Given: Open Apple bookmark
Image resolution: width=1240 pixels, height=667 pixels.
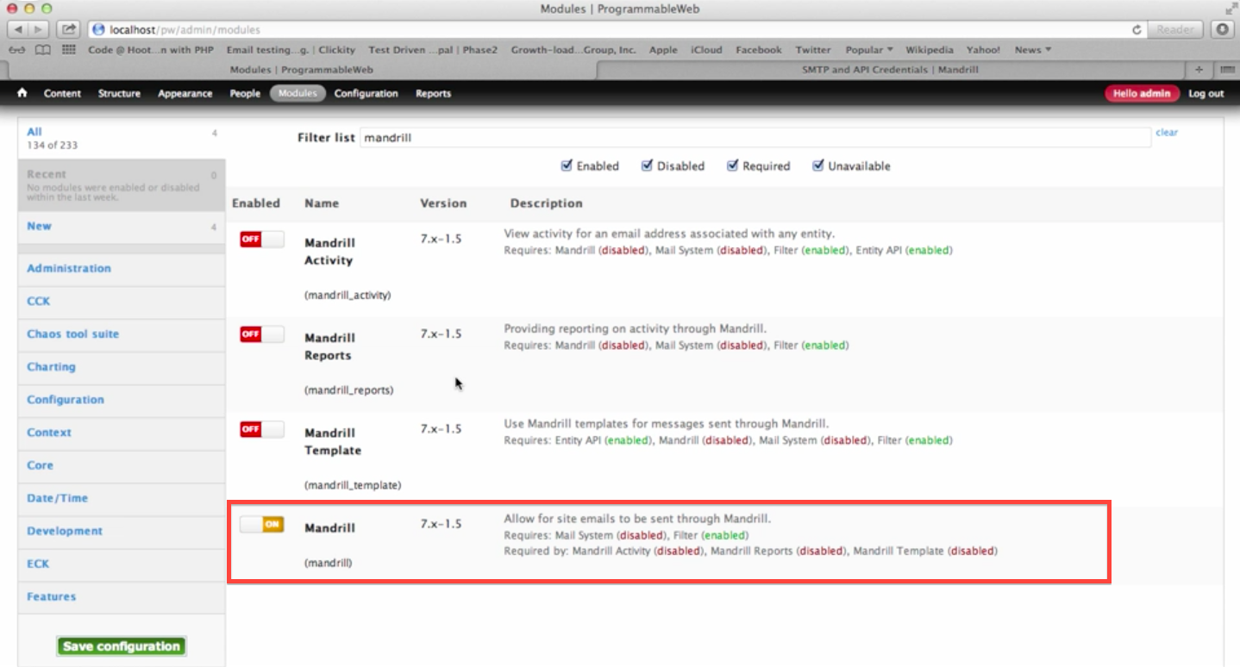Looking at the screenshot, I should [x=663, y=50].
